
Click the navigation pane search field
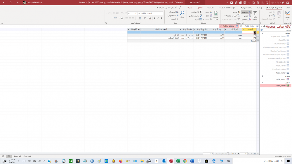click(277, 30)
